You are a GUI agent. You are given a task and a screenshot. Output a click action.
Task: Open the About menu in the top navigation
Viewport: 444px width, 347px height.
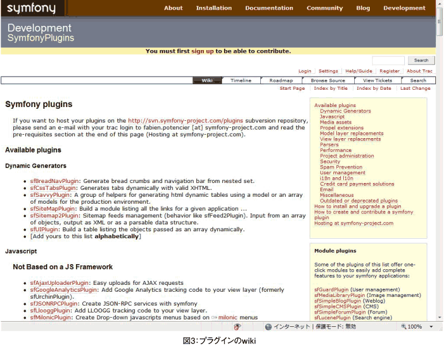click(173, 8)
